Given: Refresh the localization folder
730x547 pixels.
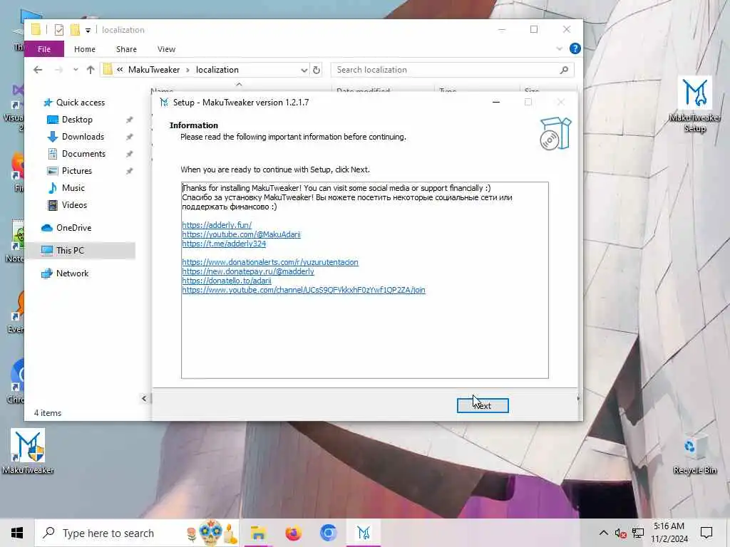Looking at the screenshot, I should (x=317, y=70).
